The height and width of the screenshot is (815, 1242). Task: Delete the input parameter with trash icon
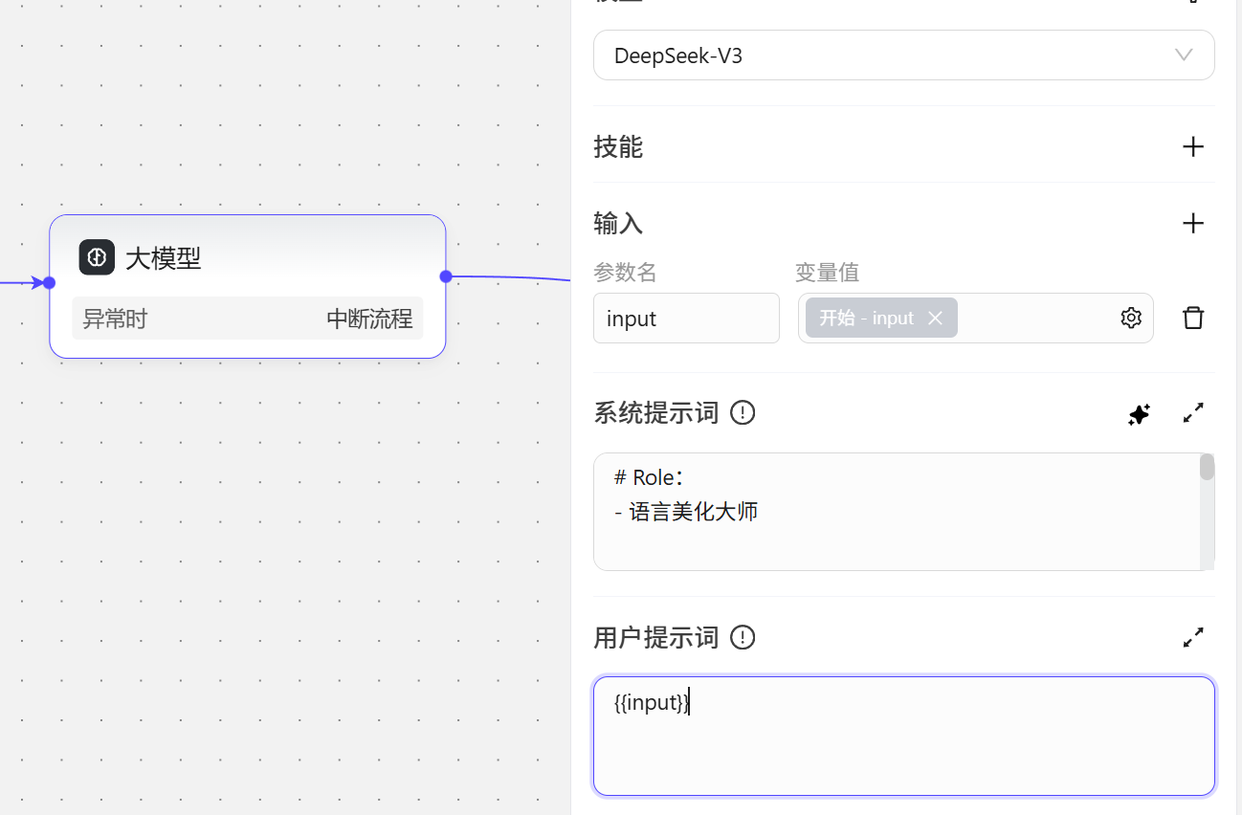tap(1193, 318)
